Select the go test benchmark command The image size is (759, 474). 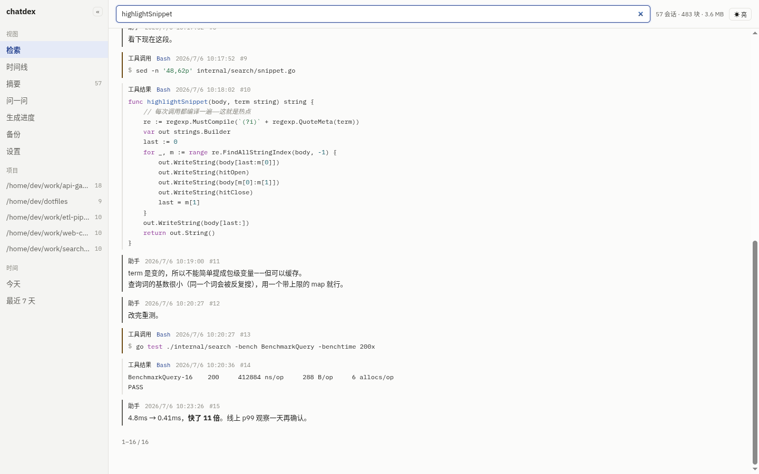coord(256,347)
